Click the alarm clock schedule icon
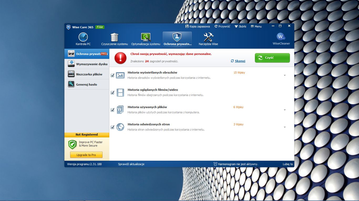Screen dimensions: 359x201 215,164
